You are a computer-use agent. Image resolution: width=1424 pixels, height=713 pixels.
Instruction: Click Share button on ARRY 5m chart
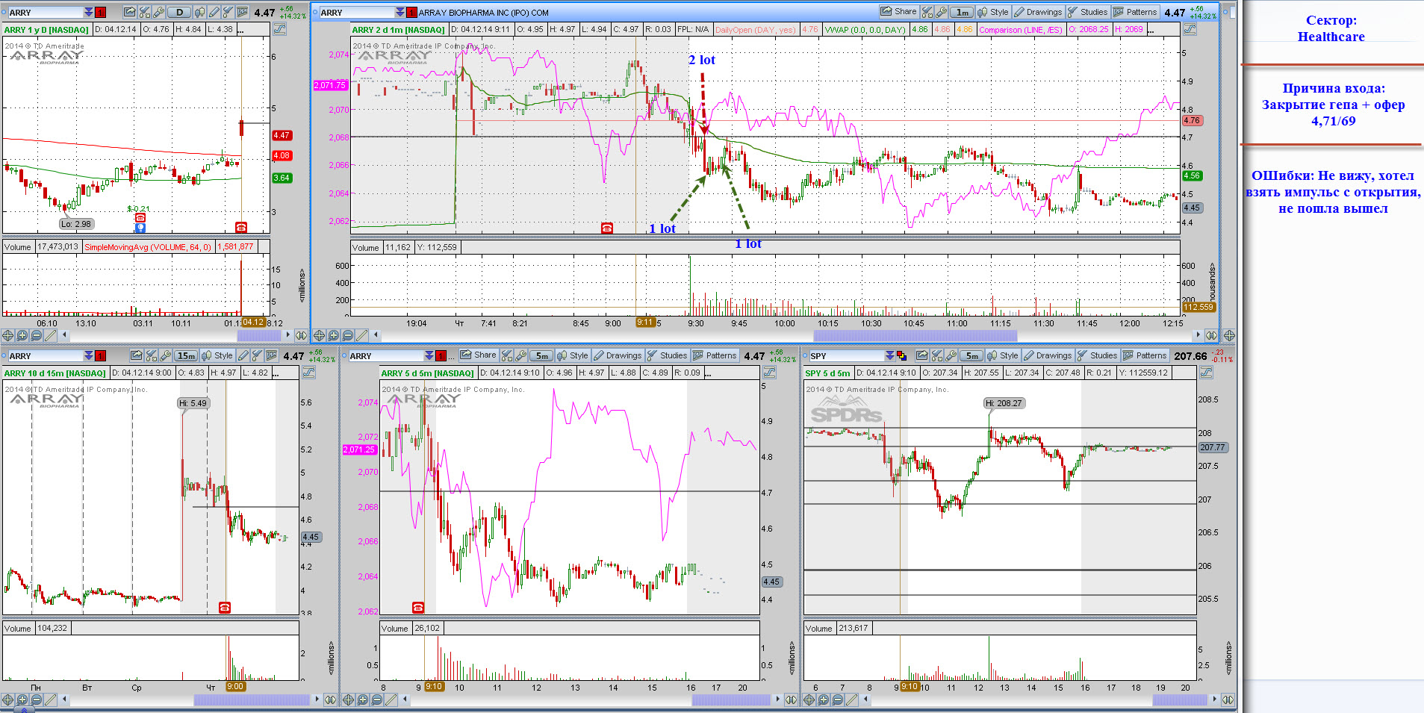478,355
